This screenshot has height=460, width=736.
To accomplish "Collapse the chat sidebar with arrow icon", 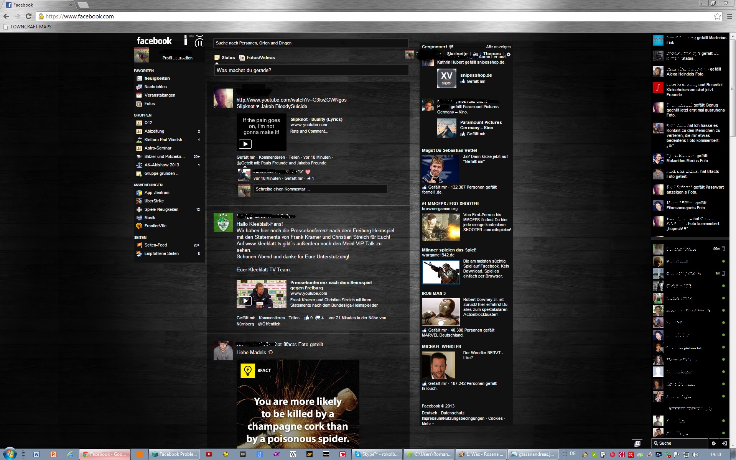I will tap(724, 443).
